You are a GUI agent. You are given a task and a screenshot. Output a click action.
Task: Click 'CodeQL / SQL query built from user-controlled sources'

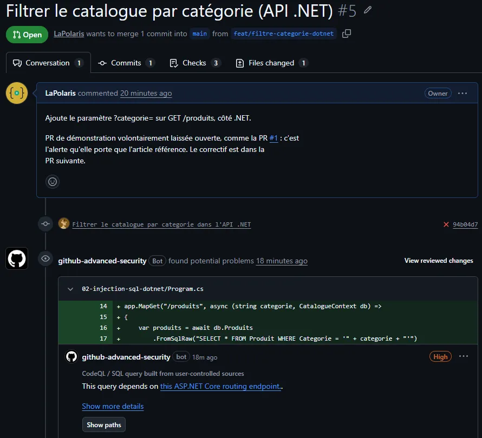pyautogui.click(x=163, y=374)
